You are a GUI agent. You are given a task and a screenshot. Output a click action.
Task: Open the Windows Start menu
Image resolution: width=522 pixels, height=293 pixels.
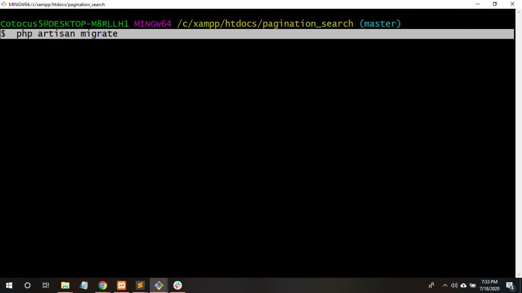coord(9,285)
